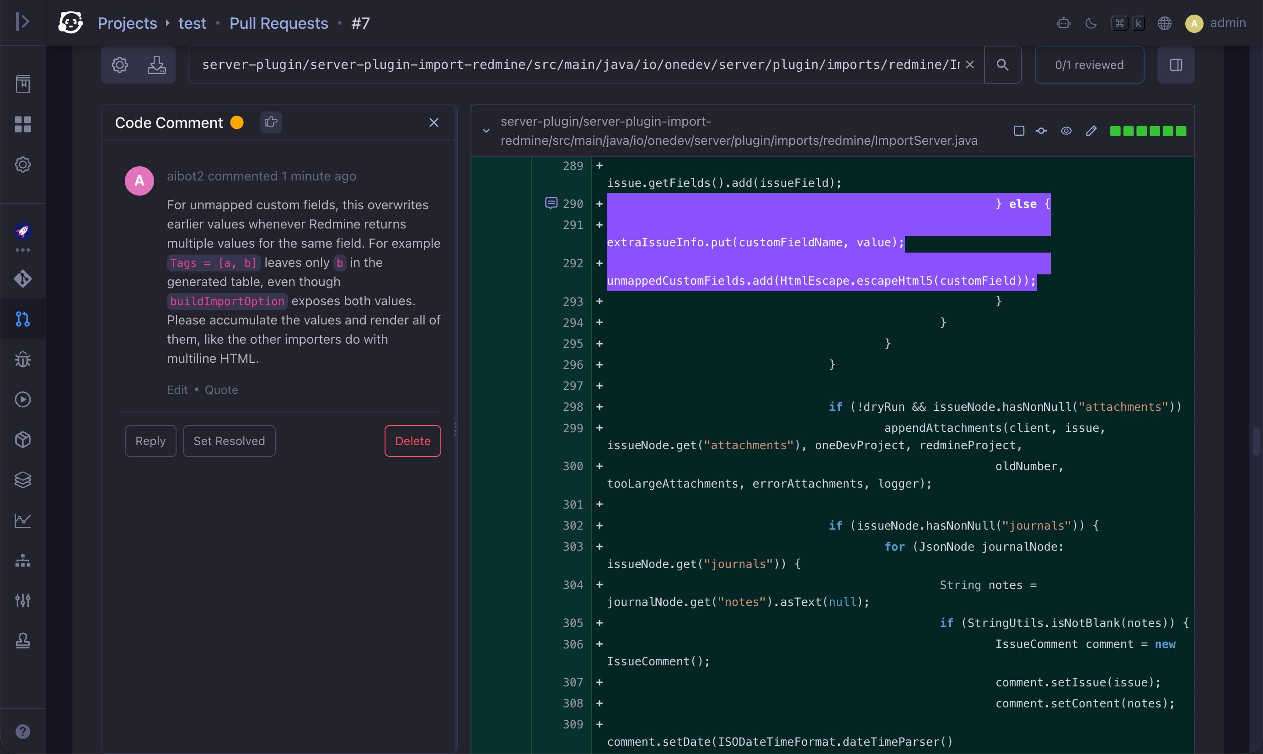Open the layers stack sidebar icon
The height and width of the screenshot is (754, 1263).
tap(23, 480)
